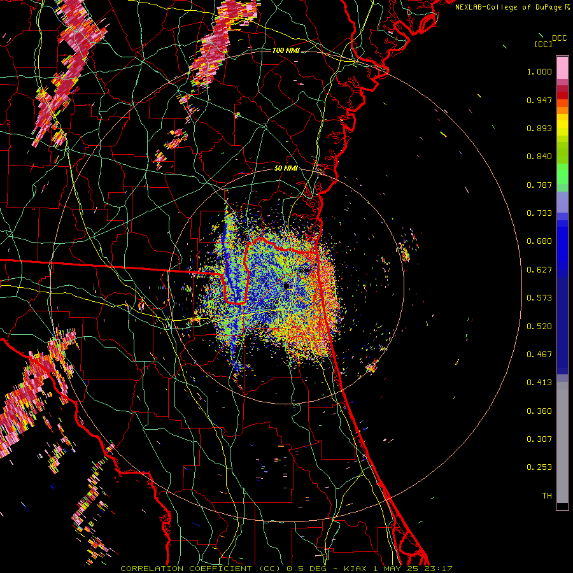The image size is (573, 573).
Task: Click the 0.520 scale value
Action: 539,327
